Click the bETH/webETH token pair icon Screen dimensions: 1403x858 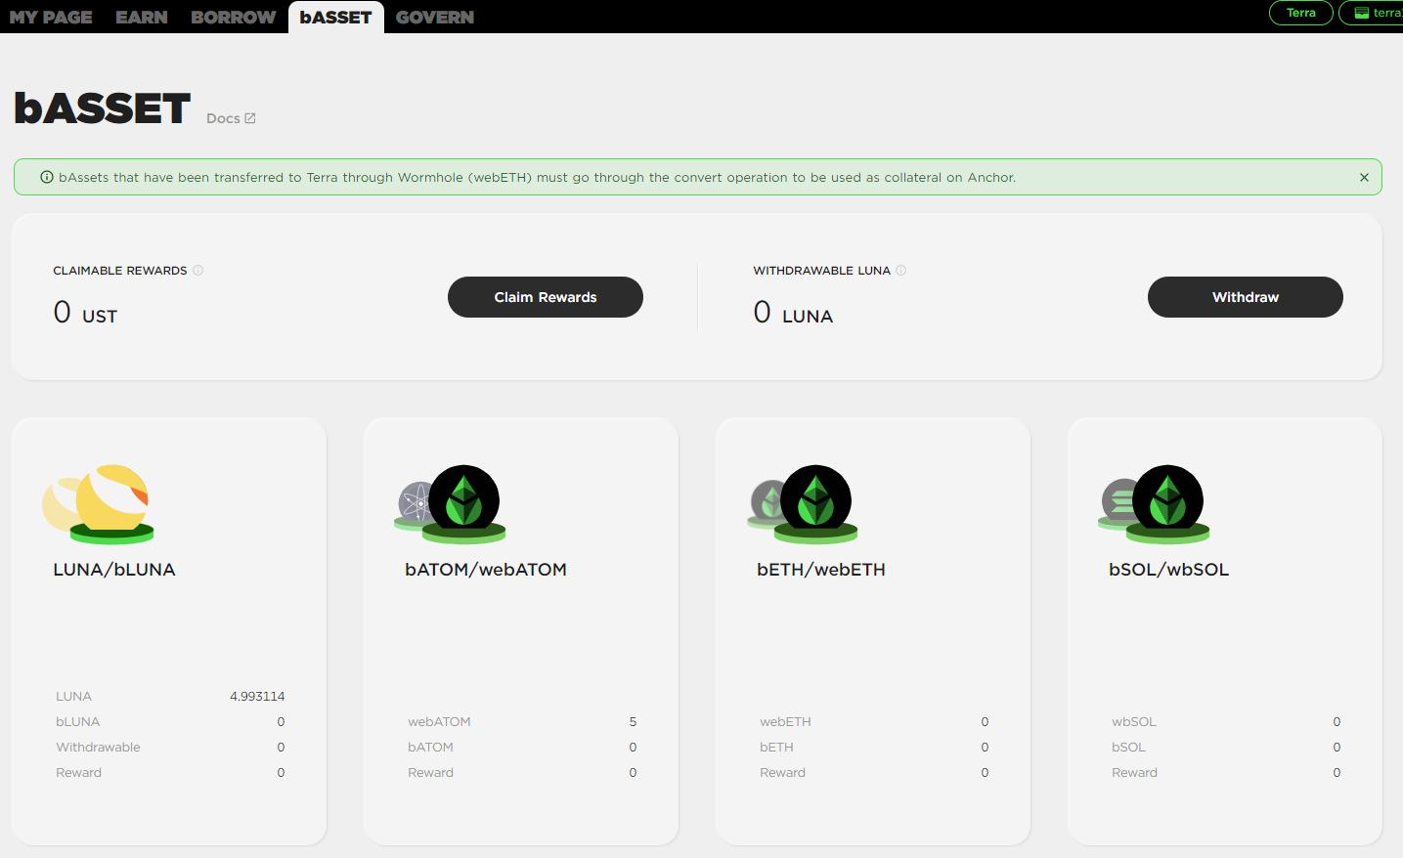[x=802, y=504]
